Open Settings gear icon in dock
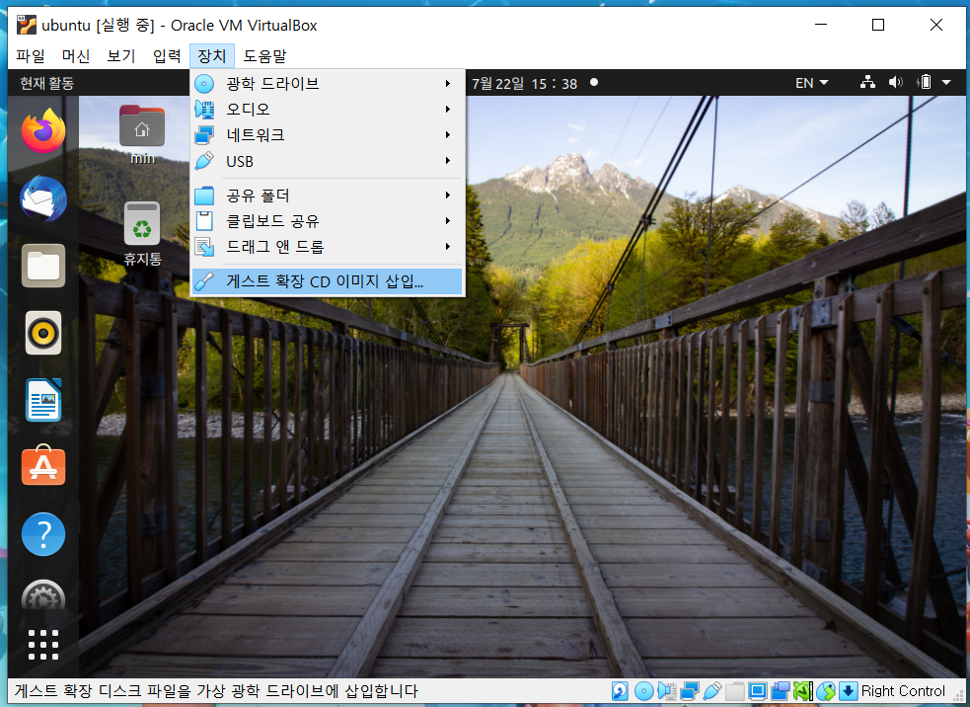The image size is (970, 707). (43, 596)
